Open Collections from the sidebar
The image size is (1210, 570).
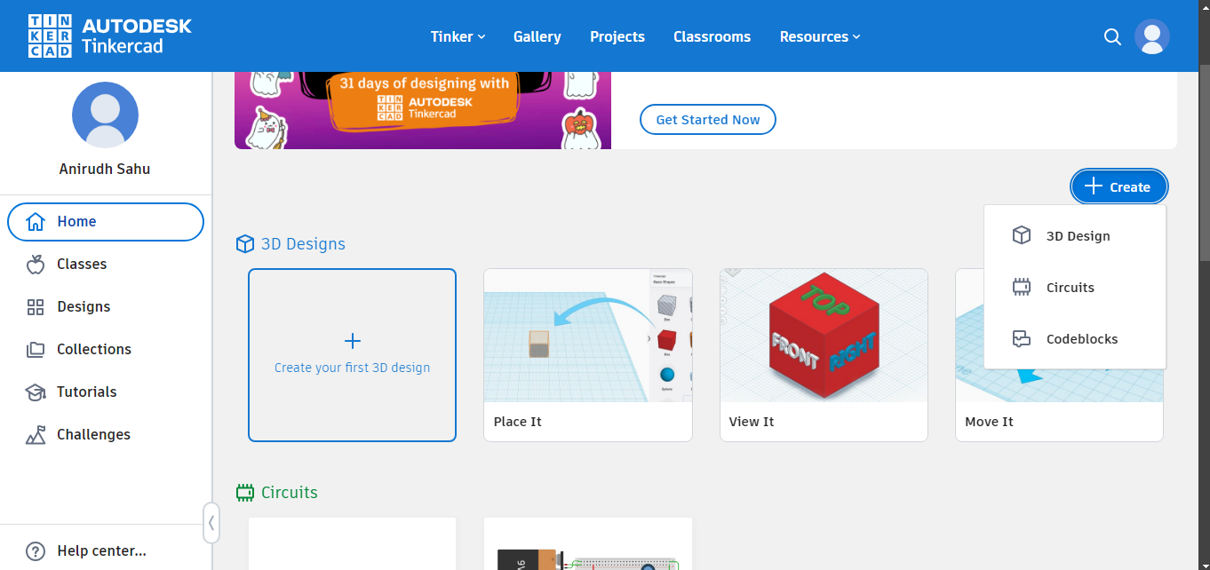tap(93, 350)
